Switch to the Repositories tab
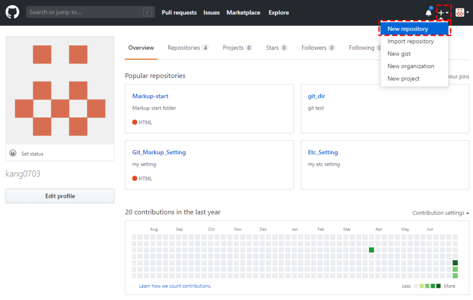The width and height of the screenshot is (473, 300). tap(188, 48)
